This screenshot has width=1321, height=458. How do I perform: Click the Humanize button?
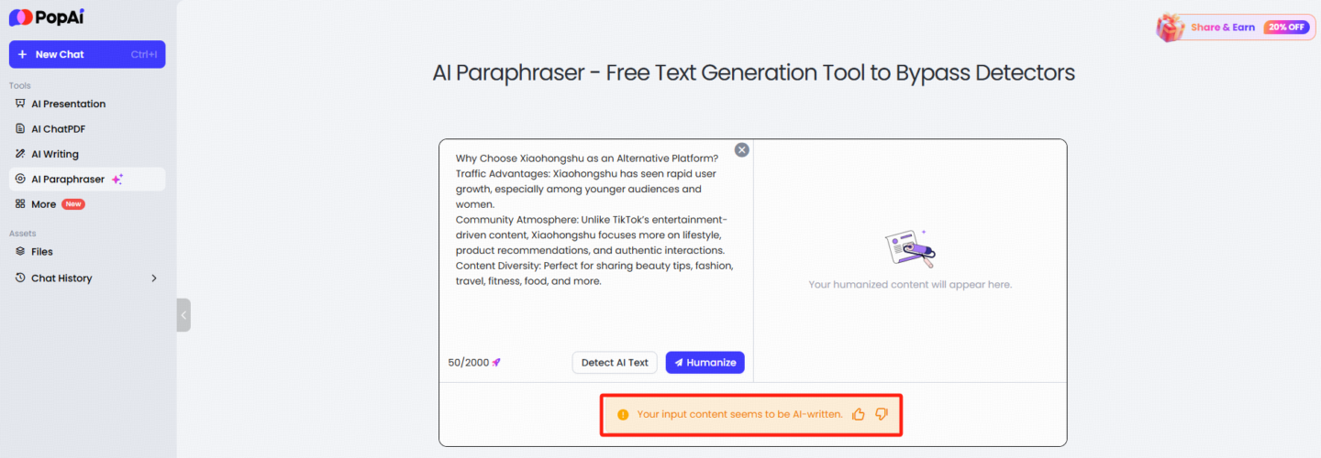705,363
